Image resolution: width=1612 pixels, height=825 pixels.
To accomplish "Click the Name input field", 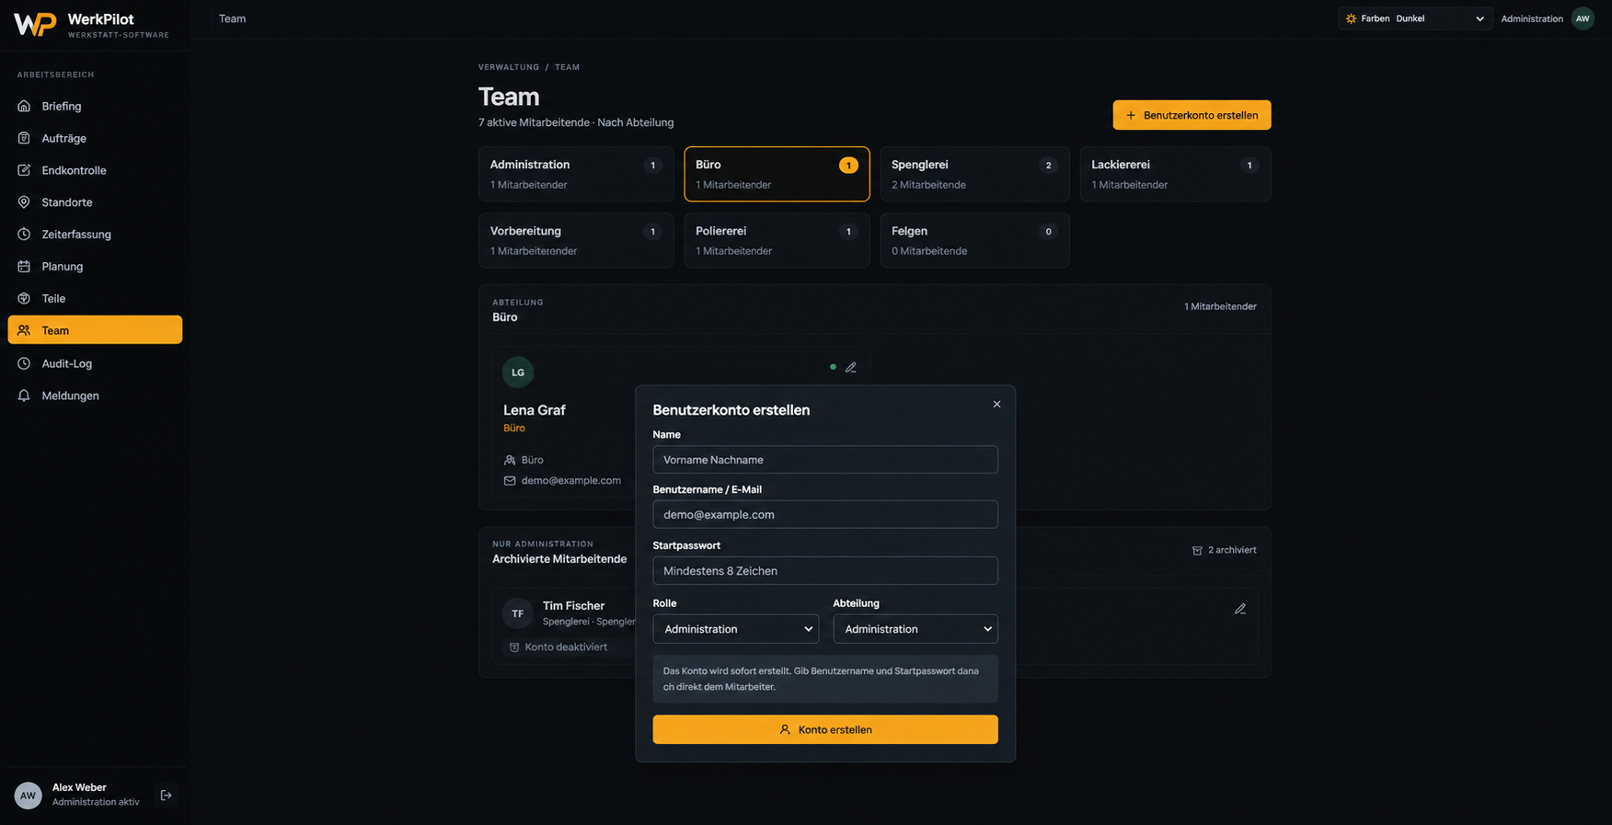I will [825, 460].
